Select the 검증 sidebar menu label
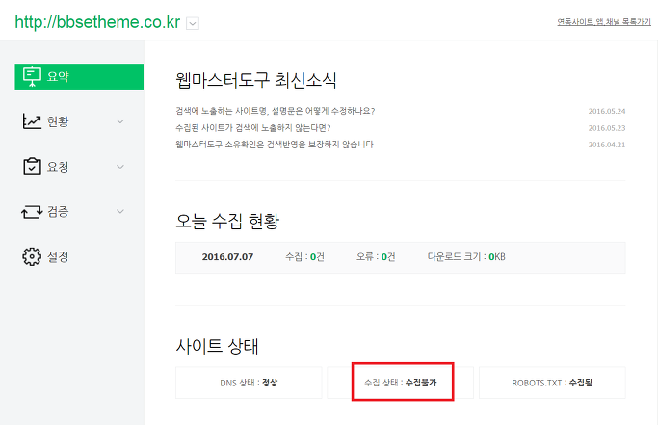 coord(58,211)
